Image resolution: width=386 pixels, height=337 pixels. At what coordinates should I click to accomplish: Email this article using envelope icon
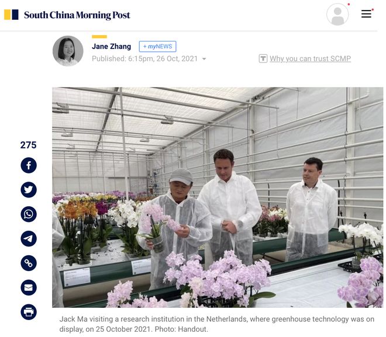(x=29, y=287)
